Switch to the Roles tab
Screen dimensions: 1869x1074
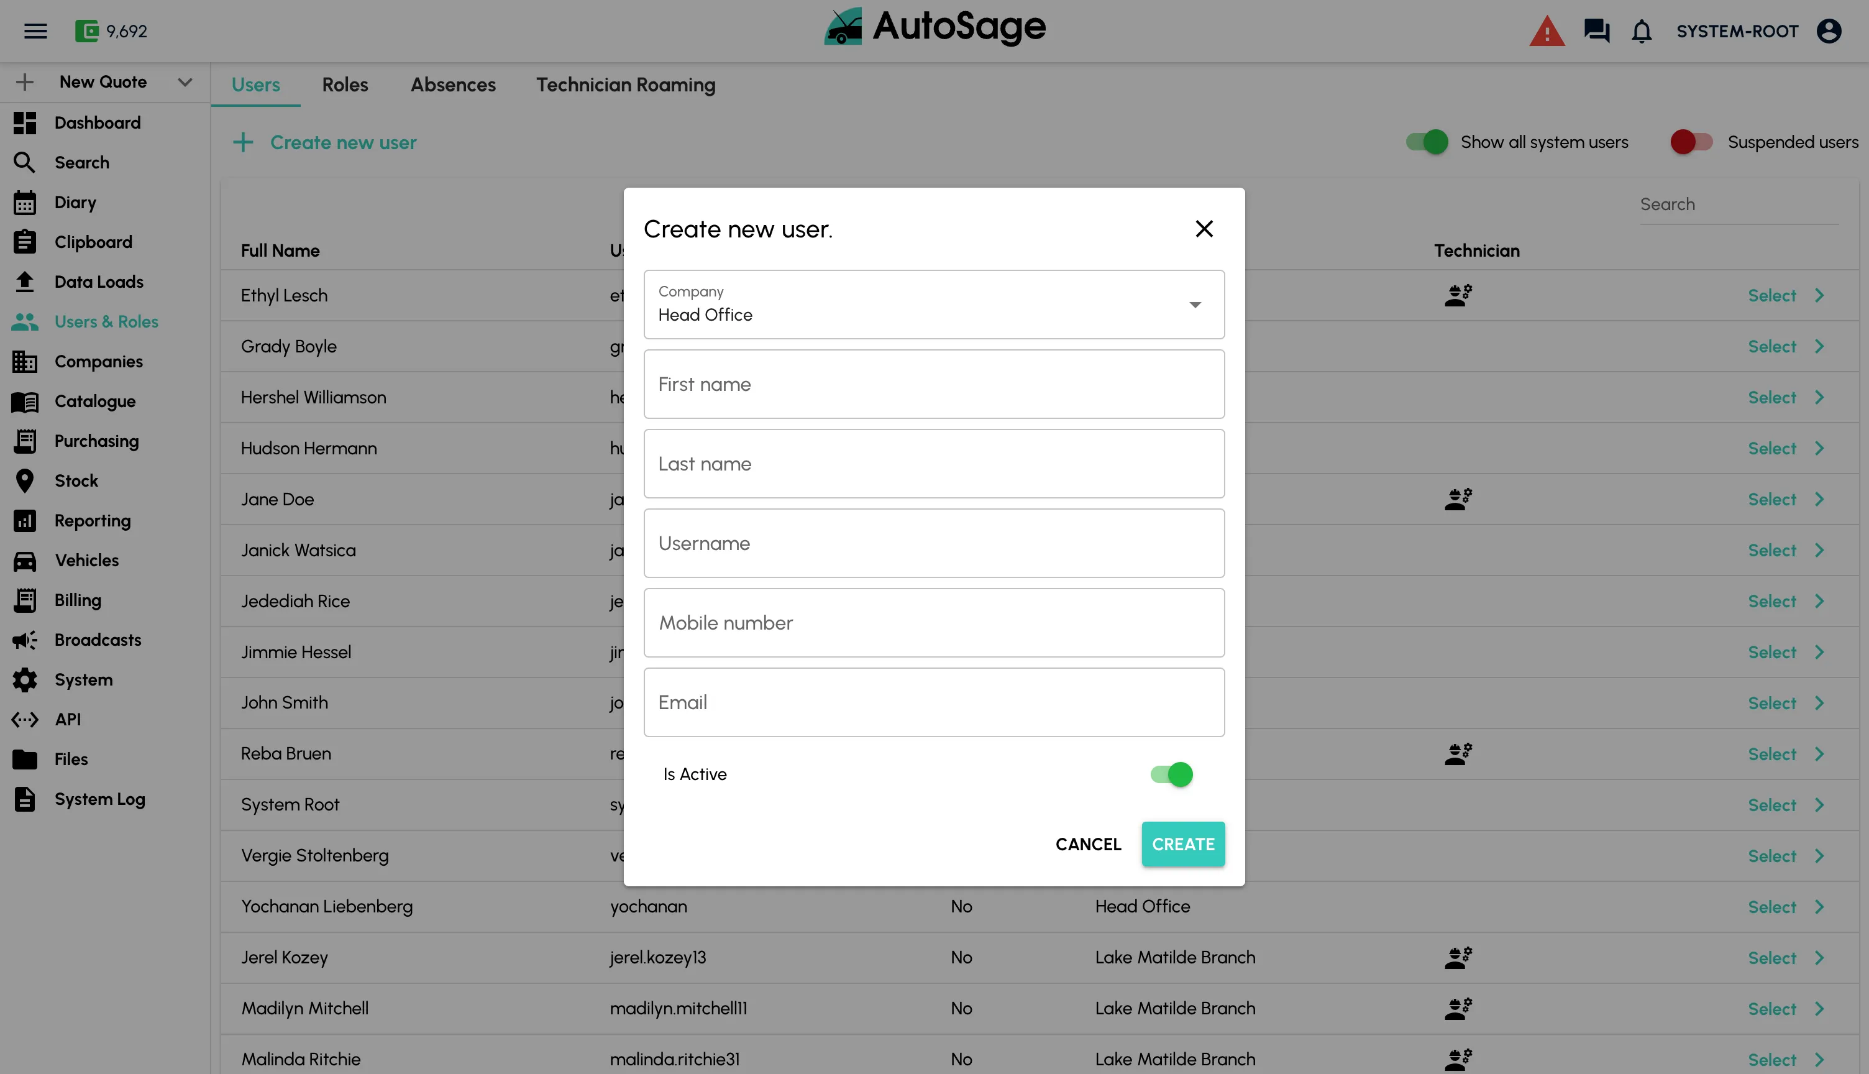point(344,85)
